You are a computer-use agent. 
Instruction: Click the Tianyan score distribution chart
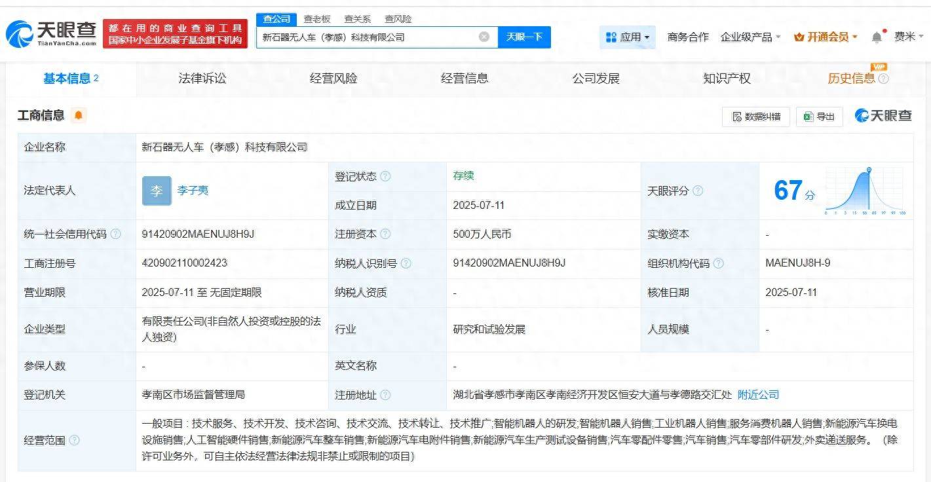(x=864, y=191)
